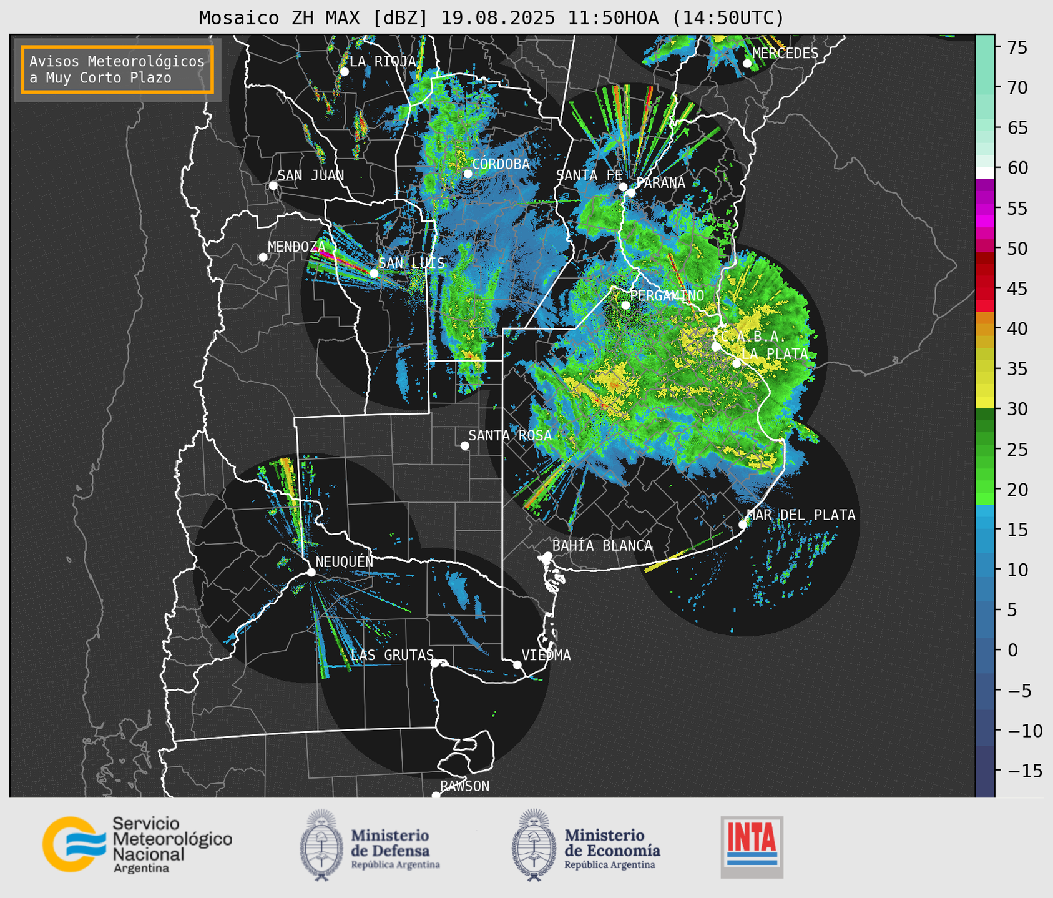Click the Mercedes city marker dot
The height and width of the screenshot is (898, 1053).
(747, 63)
